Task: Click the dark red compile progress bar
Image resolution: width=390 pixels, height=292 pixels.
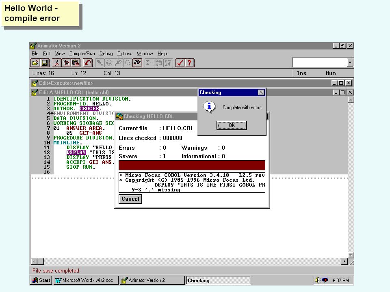Action: tap(192, 165)
